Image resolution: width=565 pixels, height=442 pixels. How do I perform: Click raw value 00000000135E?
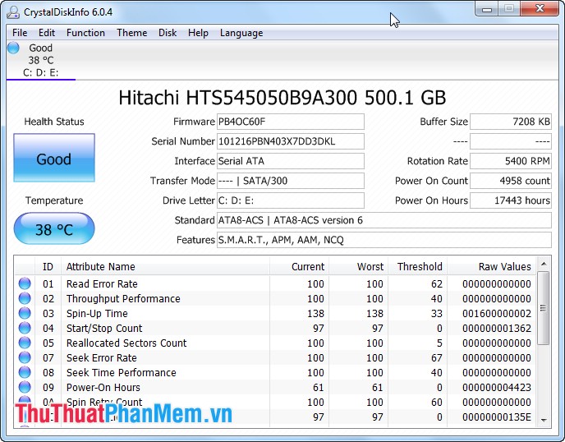pos(497,417)
